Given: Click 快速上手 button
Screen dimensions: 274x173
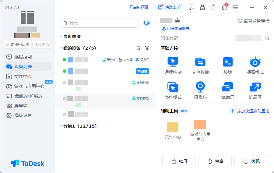Looking at the screenshot, I should pyautogui.click(x=169, y=7).
